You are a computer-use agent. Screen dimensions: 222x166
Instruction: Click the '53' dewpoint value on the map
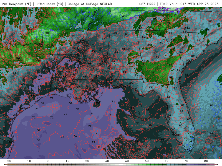(x=102, y=23)
